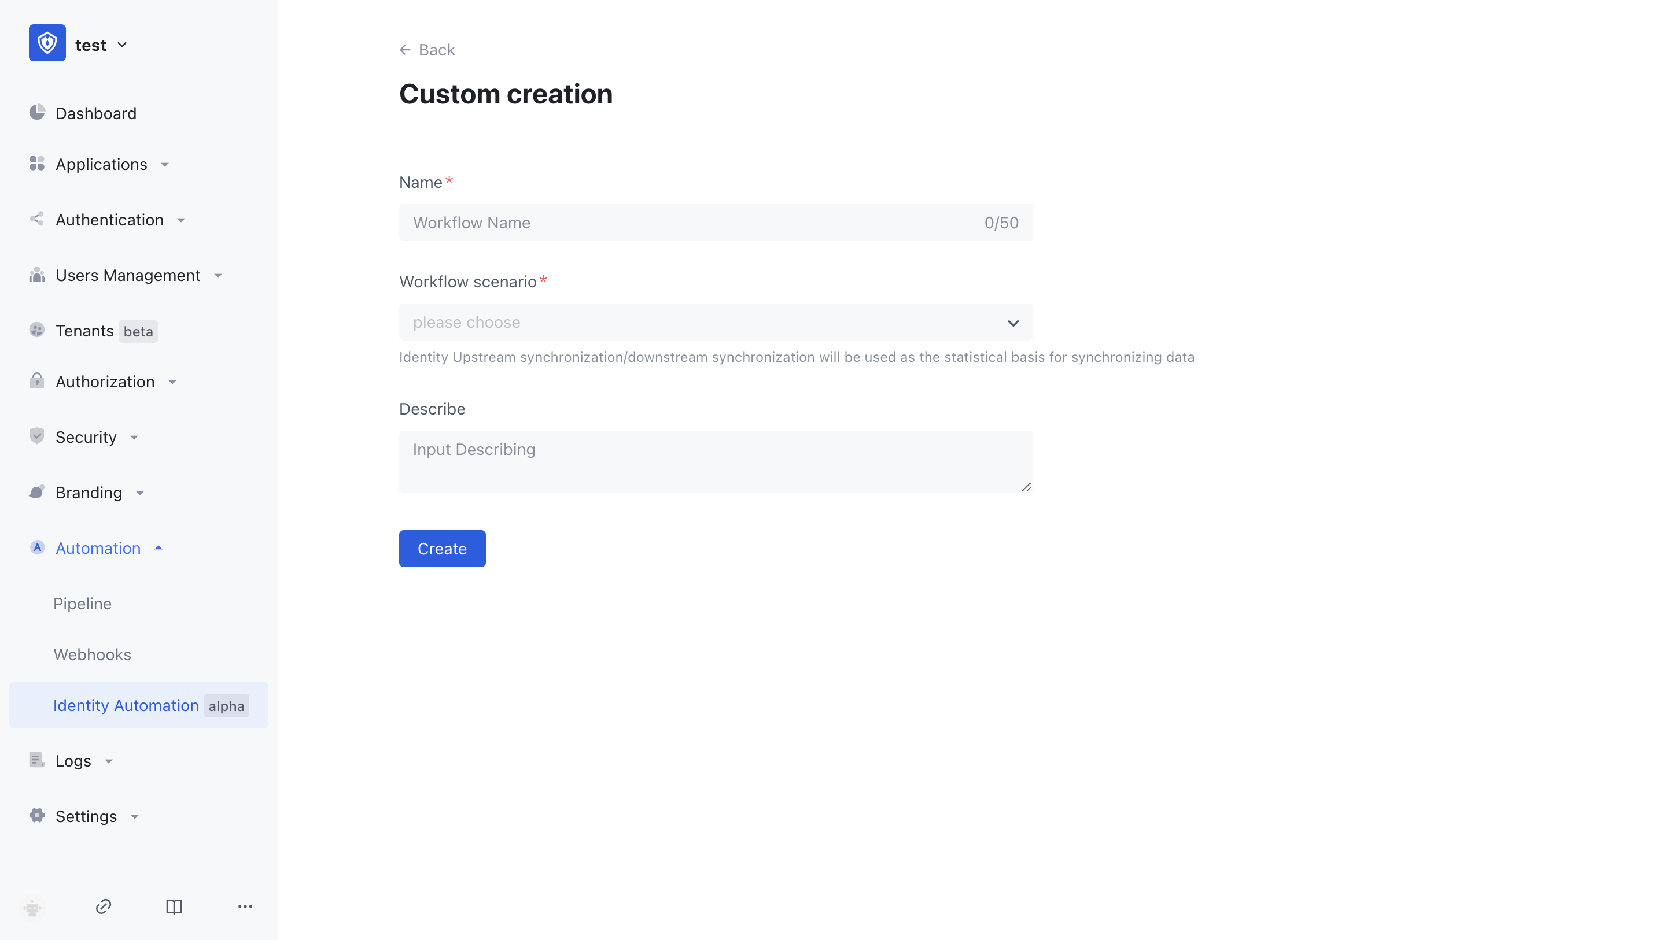The height and width of the screenshot is (940, 1666).
Task: Click the Authentication share icon
Action: tap(37, 219)
